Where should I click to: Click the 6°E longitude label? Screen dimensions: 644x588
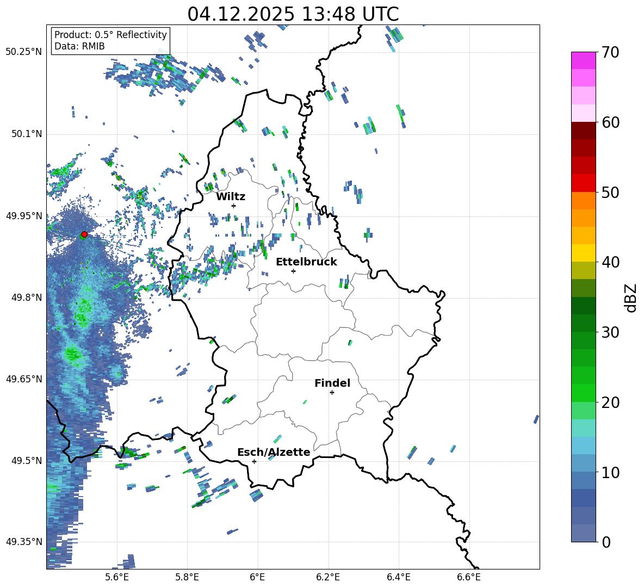[257, 577]
